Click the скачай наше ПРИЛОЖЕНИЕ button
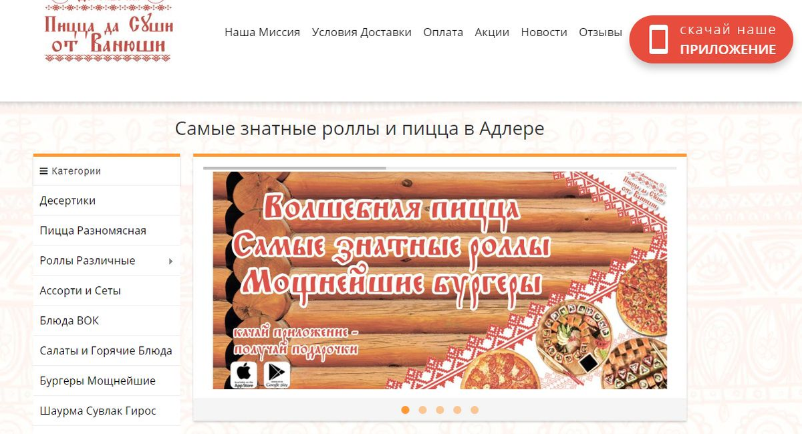Screen dimensions: 802x434 [x=711, y=39]
